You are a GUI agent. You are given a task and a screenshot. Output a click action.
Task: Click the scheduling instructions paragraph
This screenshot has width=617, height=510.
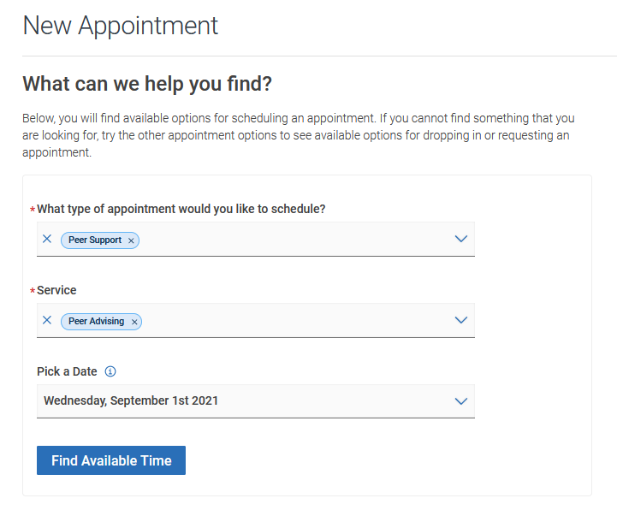point(299,135)
